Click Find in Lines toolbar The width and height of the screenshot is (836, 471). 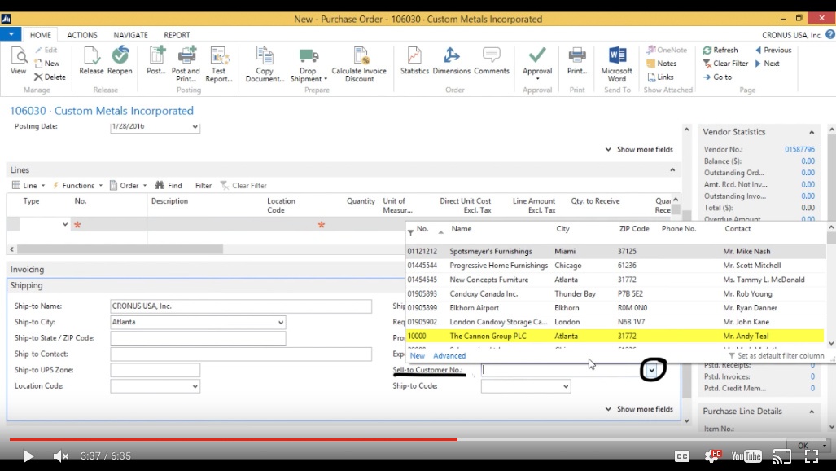point(168,185)
